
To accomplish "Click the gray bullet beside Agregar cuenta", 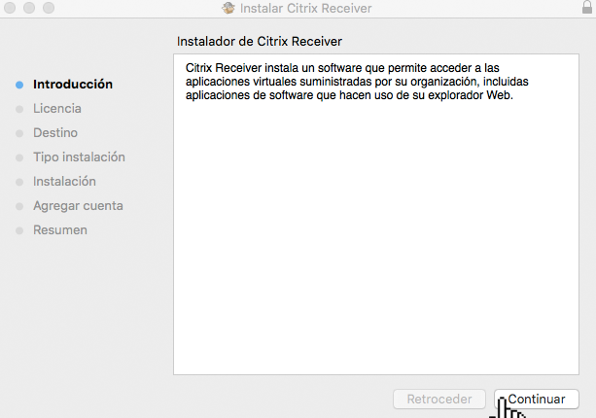I will 19,206.
